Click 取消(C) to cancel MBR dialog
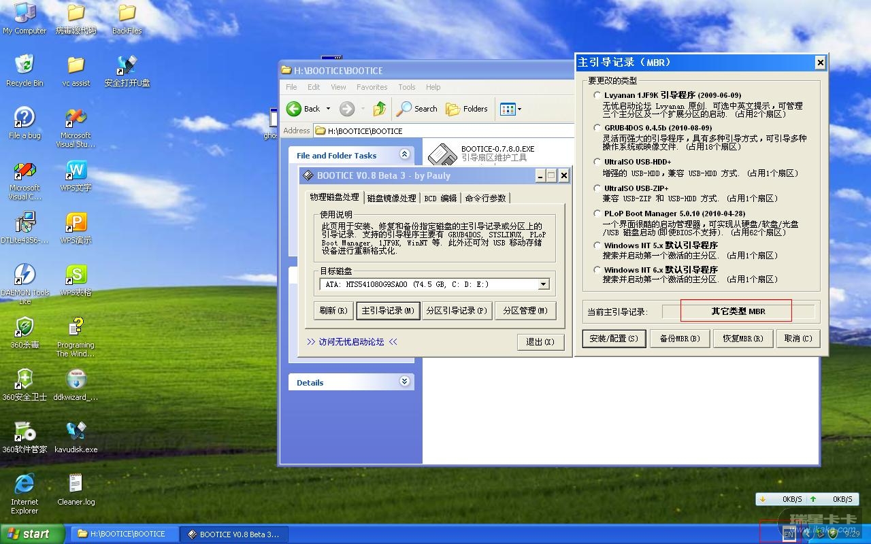 798,339
